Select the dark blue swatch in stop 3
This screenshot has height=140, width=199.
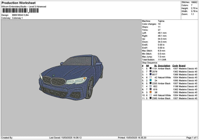point(151,74)
